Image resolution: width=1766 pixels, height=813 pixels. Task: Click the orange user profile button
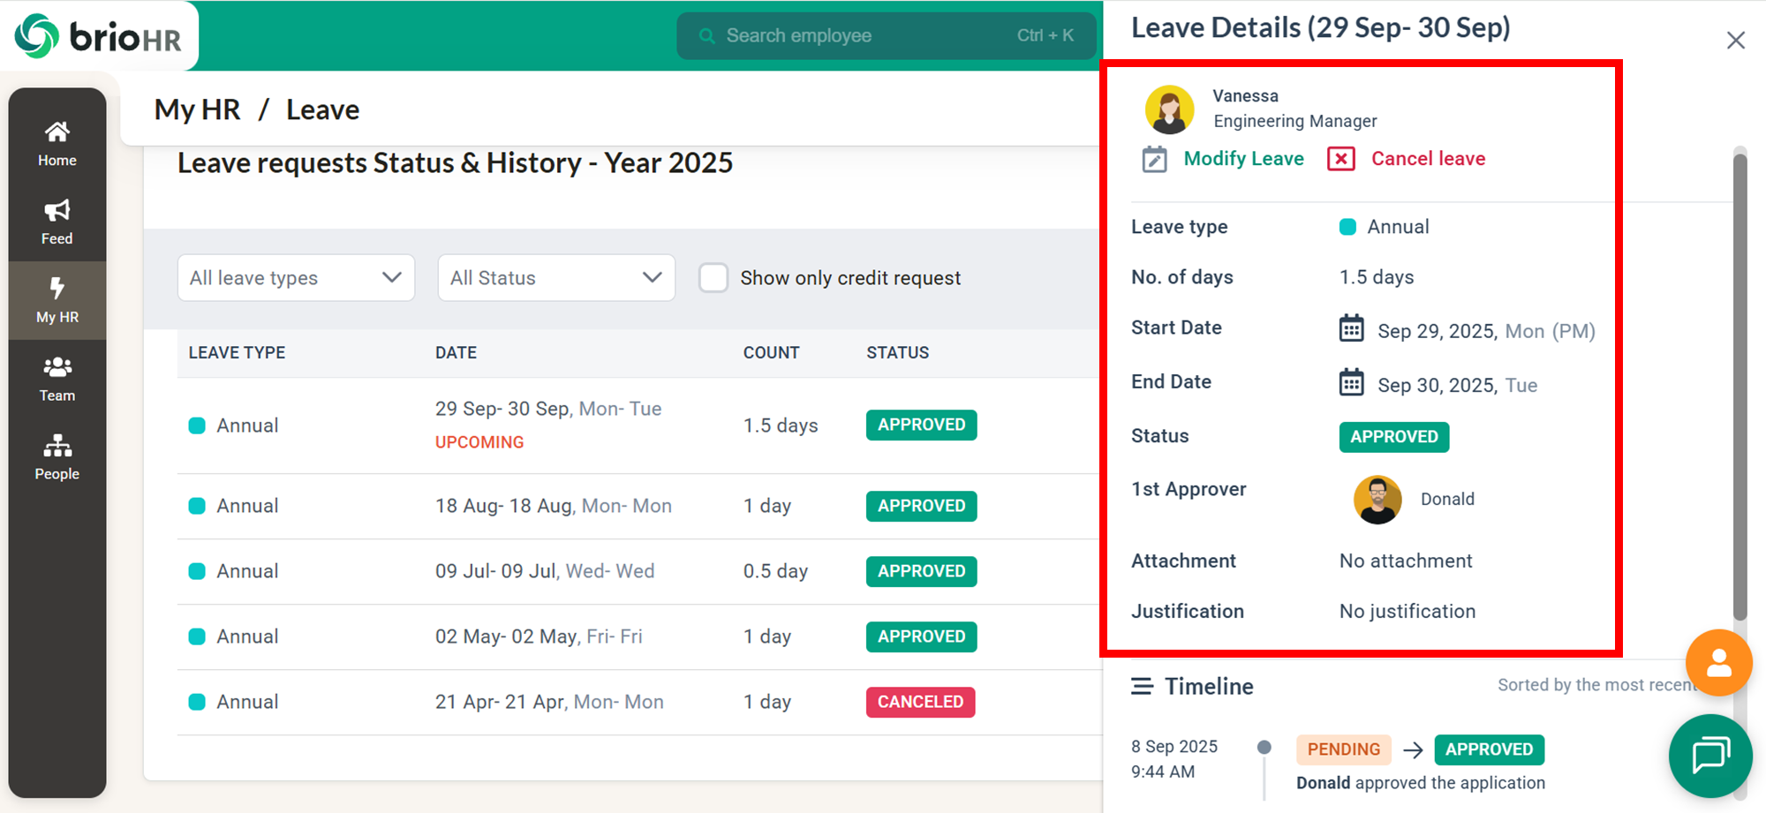[x=1718, y=663]
